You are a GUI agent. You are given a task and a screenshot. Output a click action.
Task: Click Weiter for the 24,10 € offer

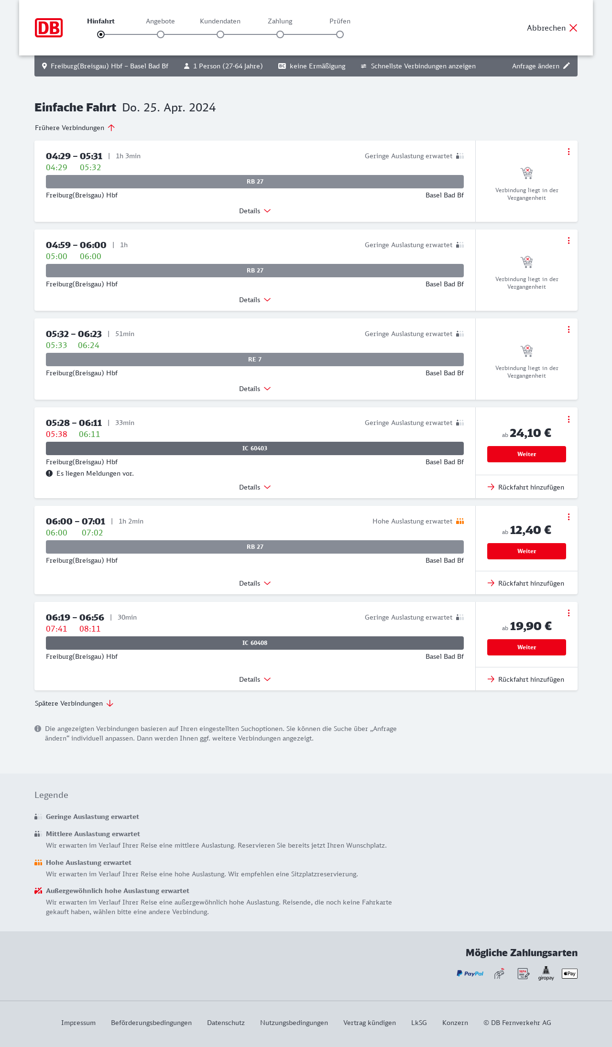(526, 454)
